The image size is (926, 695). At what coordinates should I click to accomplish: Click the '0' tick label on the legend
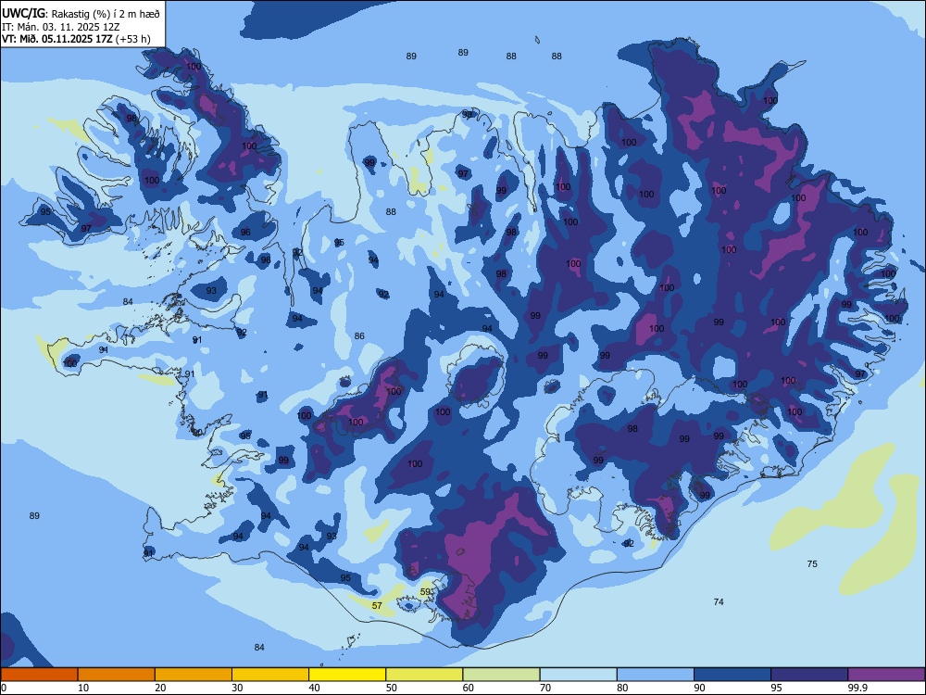pyautogui.click(x=4, y=688)
